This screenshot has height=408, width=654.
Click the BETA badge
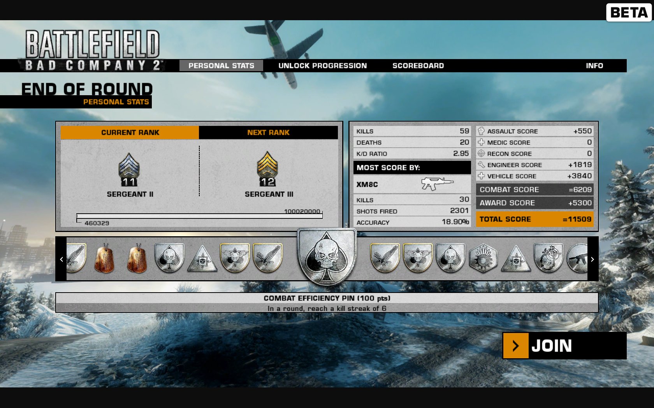click(629, 12)
